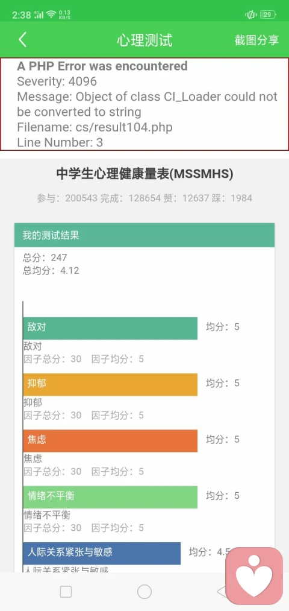Tap the 我的测试结果 section header
The width and height of the screenshot is (289, 611).
144,235
